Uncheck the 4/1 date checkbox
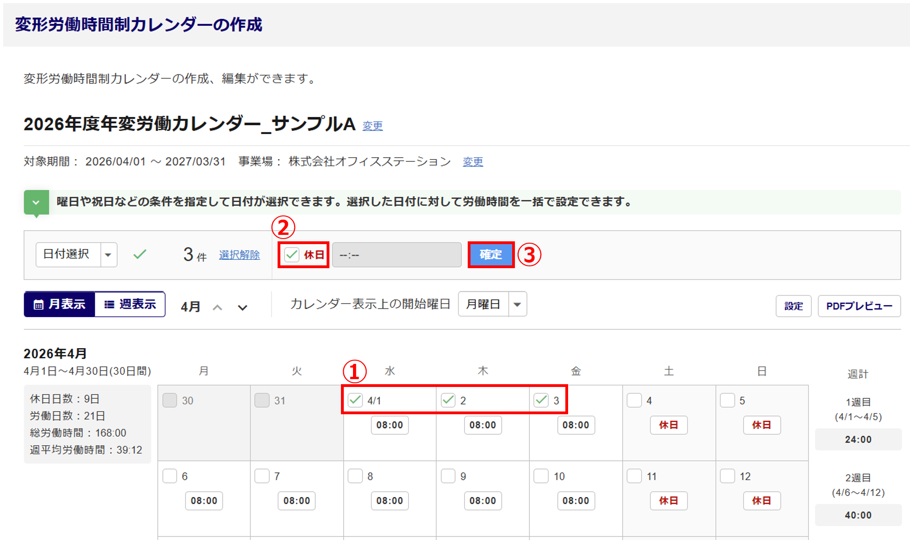 355,400
